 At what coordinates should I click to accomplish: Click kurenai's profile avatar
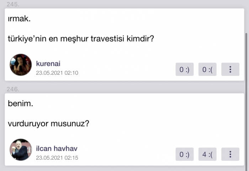click(x=21, y=65)
